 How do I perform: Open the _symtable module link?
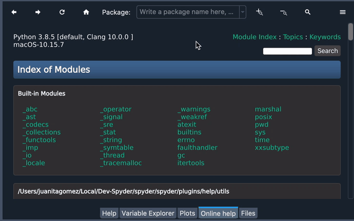point(117,148)
